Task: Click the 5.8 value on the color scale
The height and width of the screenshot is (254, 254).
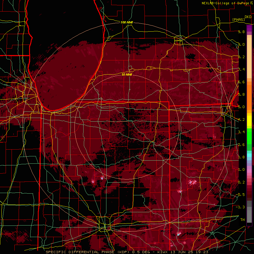Action: click(241, 95)
